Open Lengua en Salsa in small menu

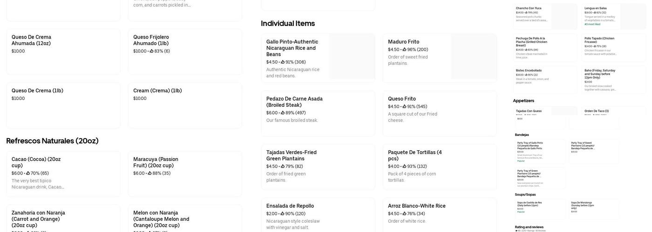[x=613, y=16]
